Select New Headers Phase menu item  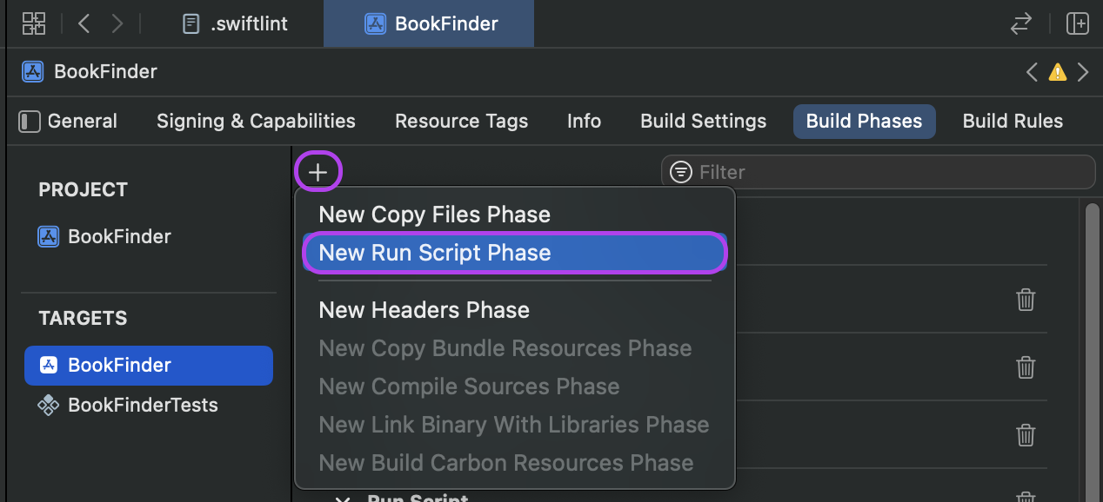(x=424, y=310)
